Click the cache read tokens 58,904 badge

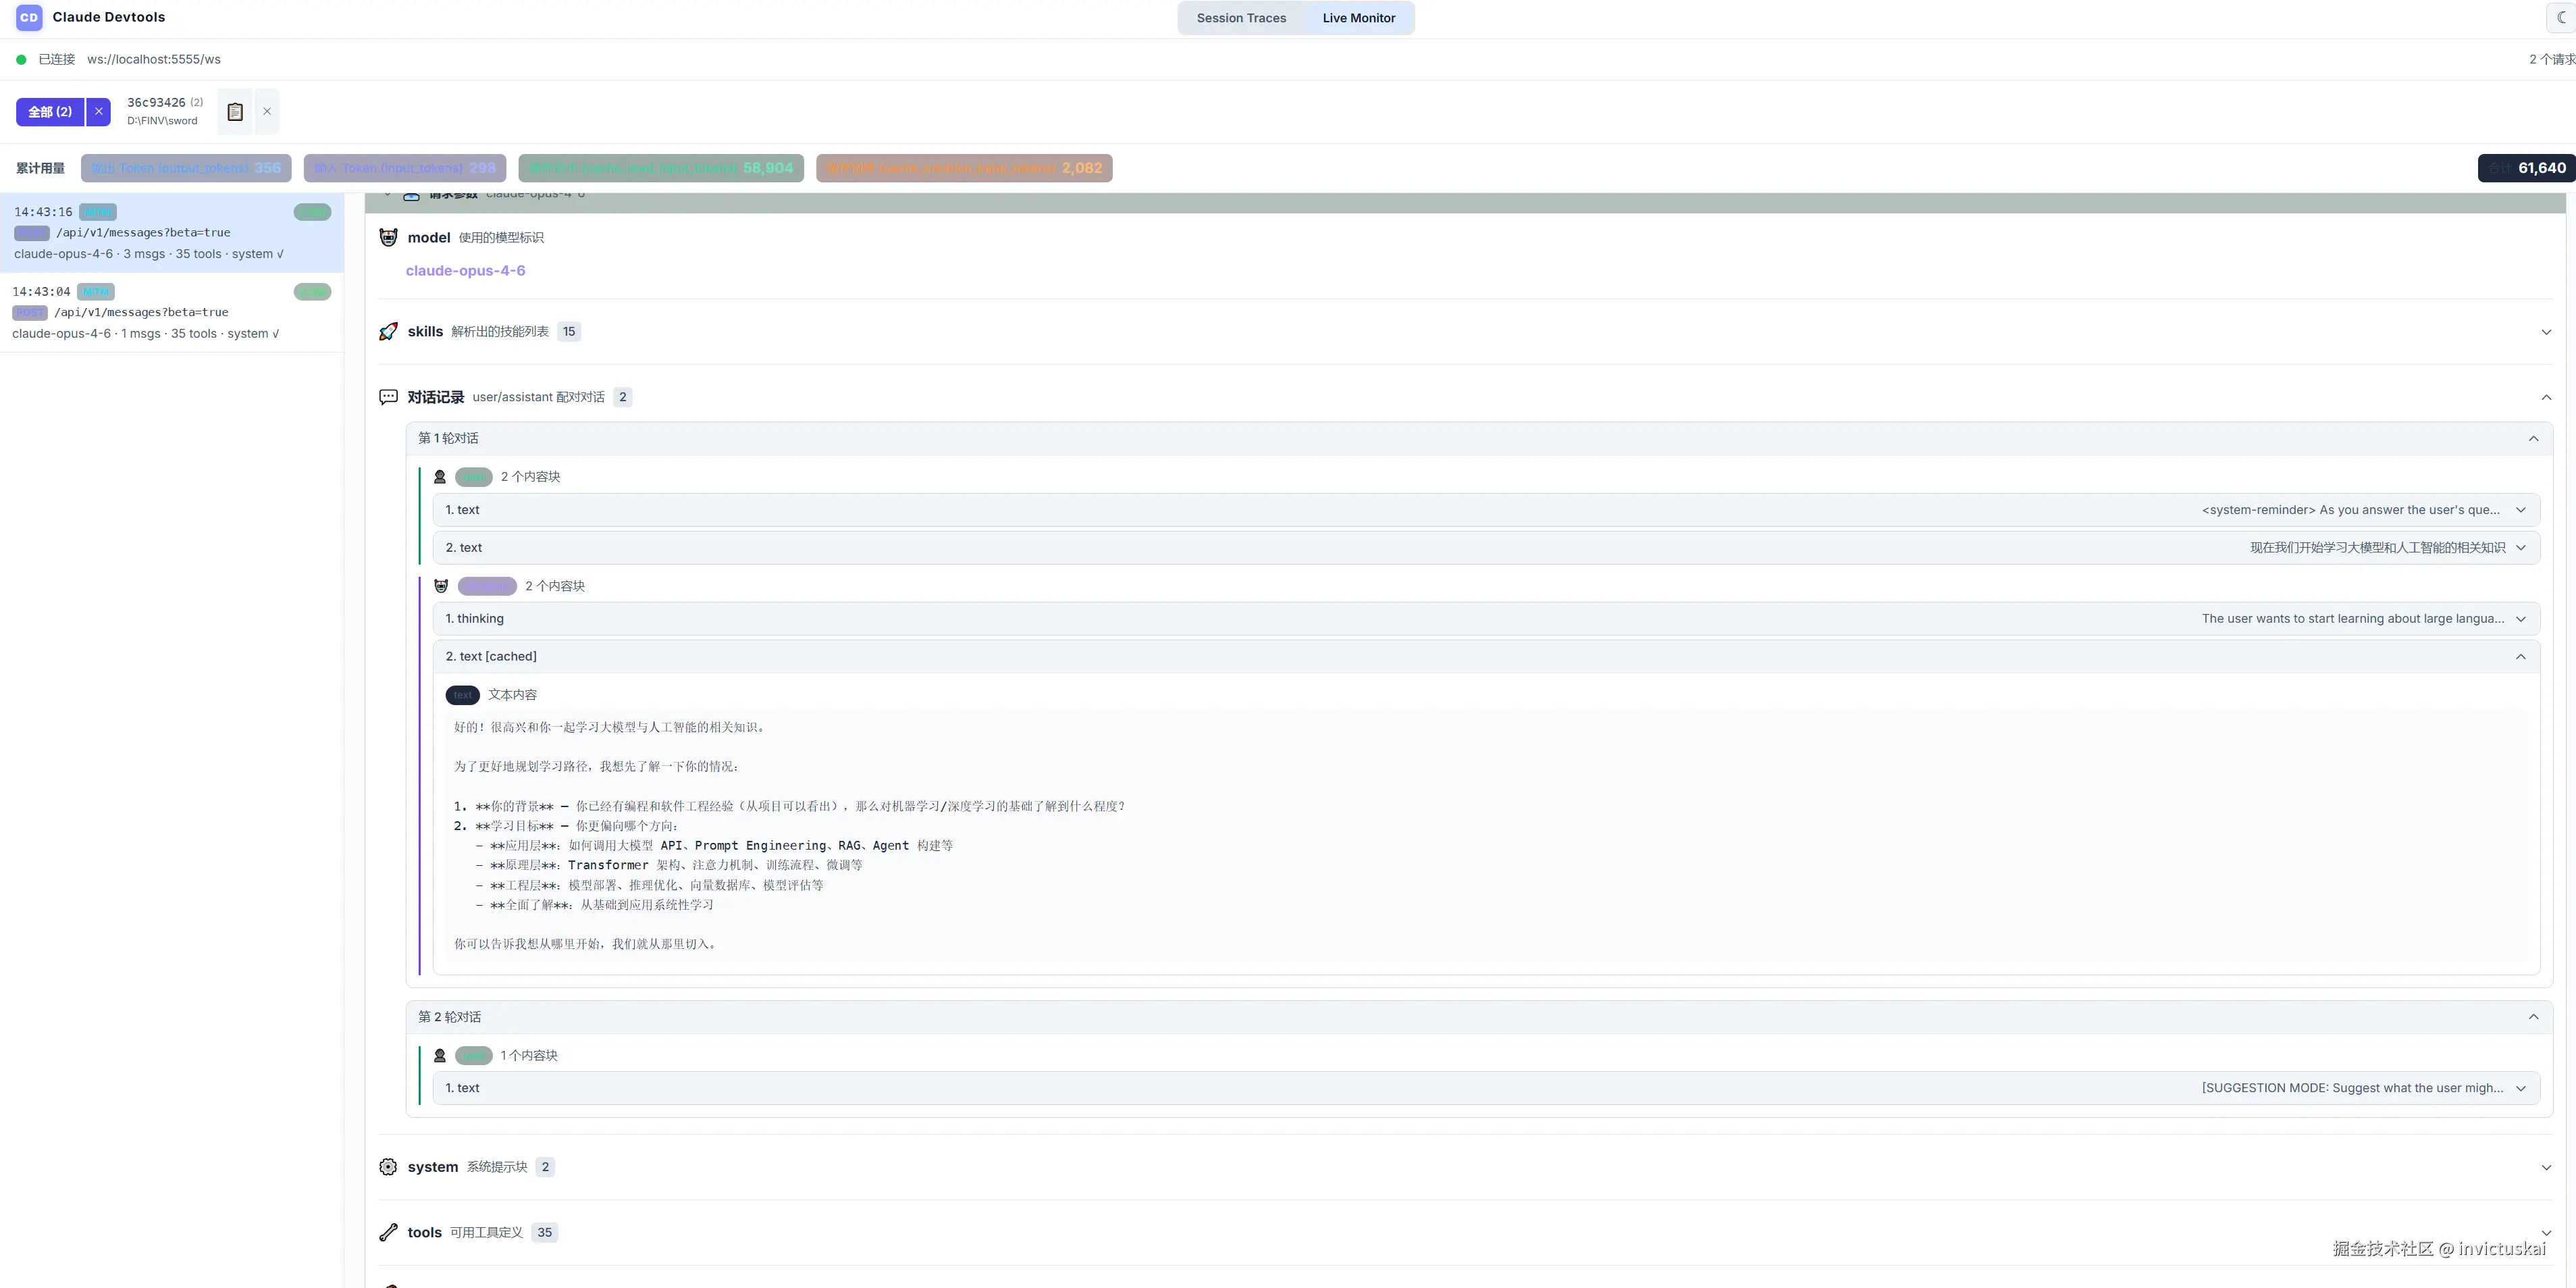(661, 168)
